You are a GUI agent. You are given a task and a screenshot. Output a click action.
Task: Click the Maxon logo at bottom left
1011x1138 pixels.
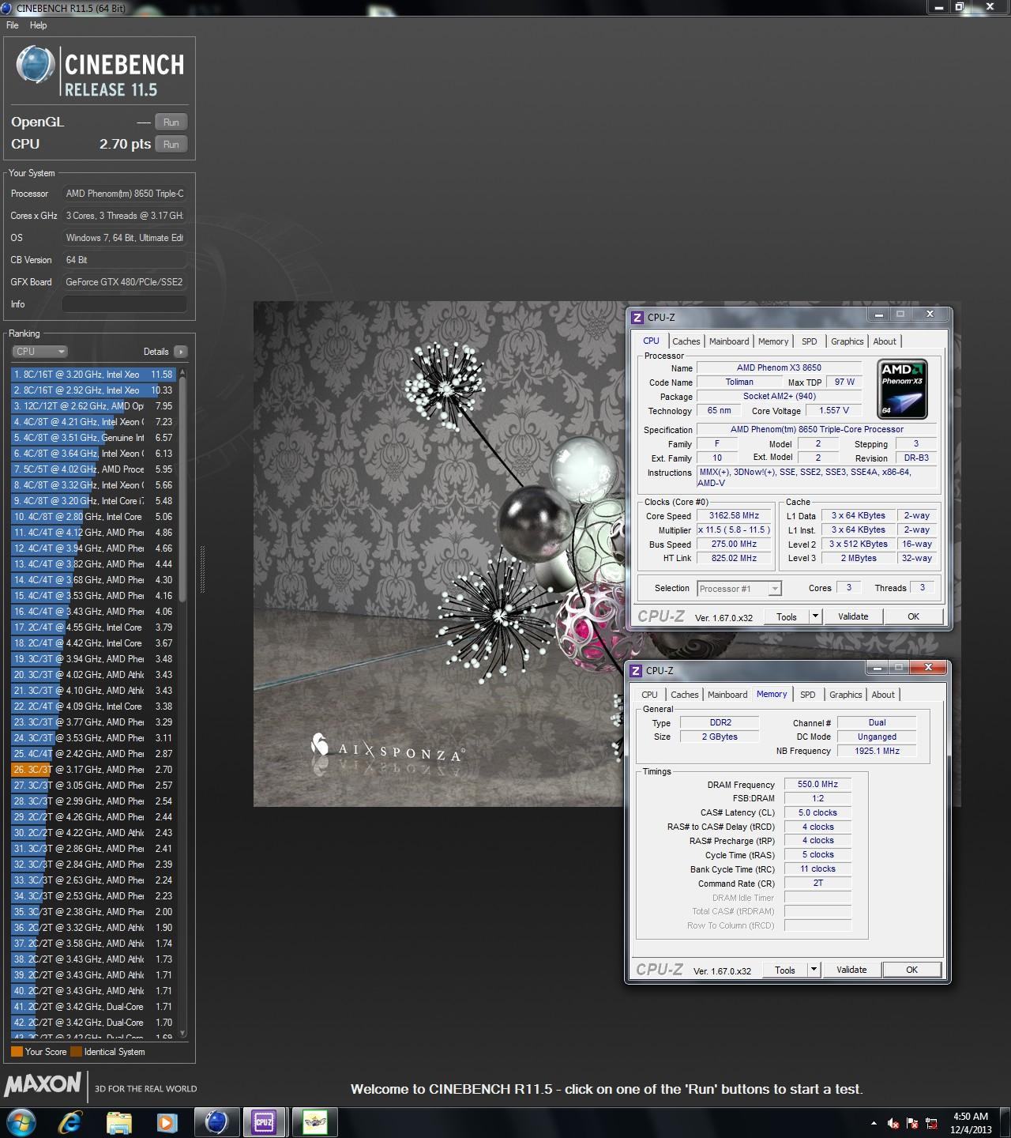[43, 1084]
